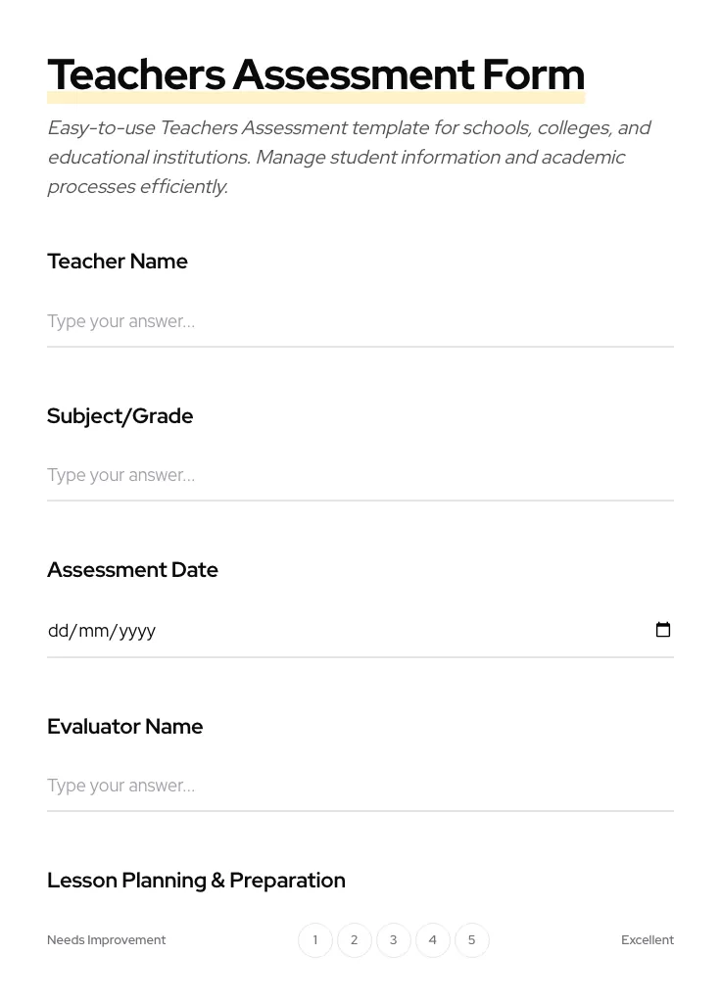Click the Excellent scale label
The width and height of the screenshot is (721, 1003).
pyautogui.click(x=647, y=939)
